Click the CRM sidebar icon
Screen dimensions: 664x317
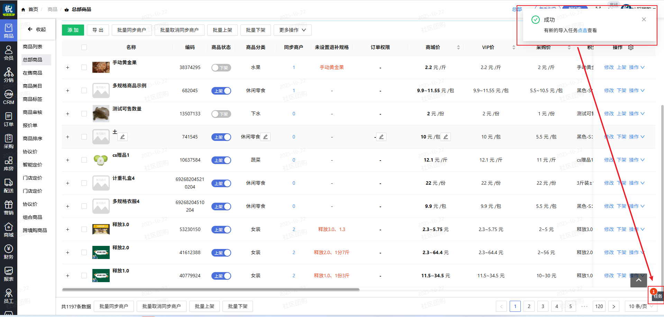[x=9, y=97]
